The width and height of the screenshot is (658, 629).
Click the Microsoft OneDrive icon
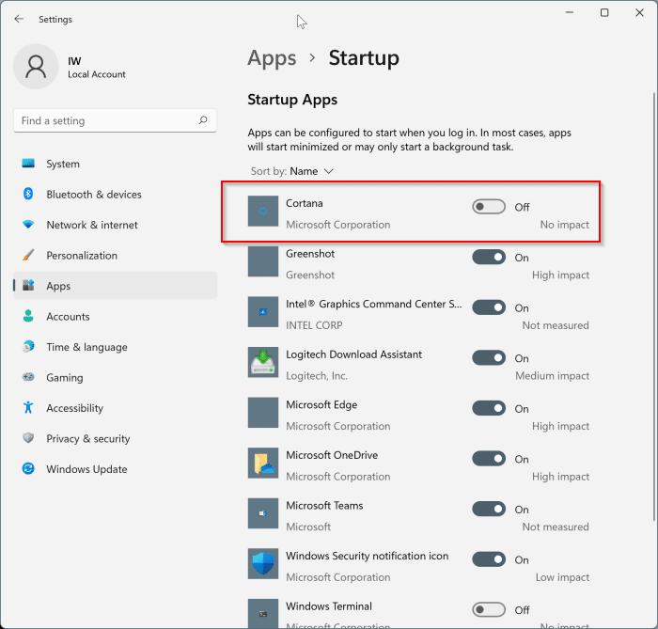(263, 463)
